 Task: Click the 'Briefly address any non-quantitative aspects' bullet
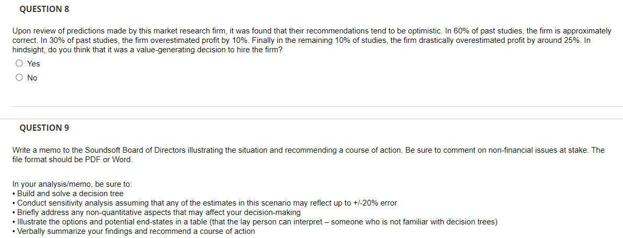pyautogui.click(x=156, y=212)
